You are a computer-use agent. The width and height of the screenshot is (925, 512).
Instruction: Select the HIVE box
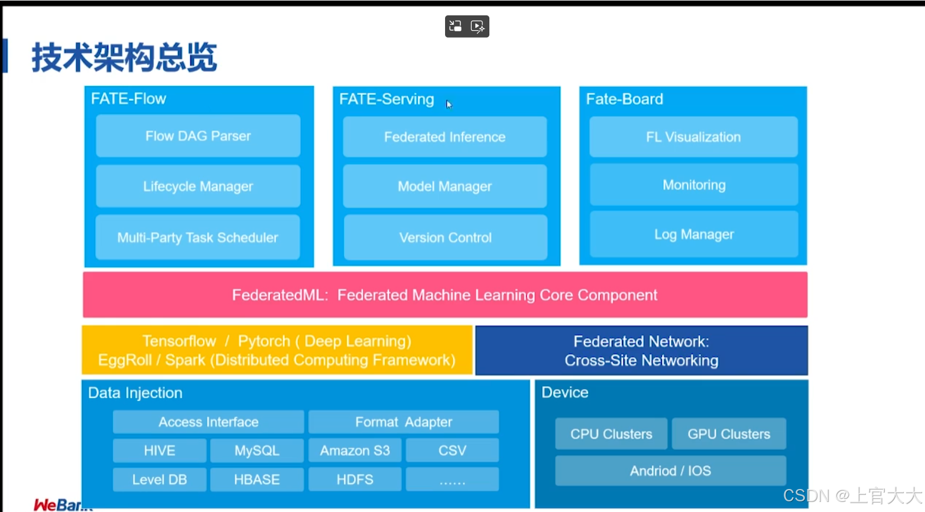[x=160, y=451]
